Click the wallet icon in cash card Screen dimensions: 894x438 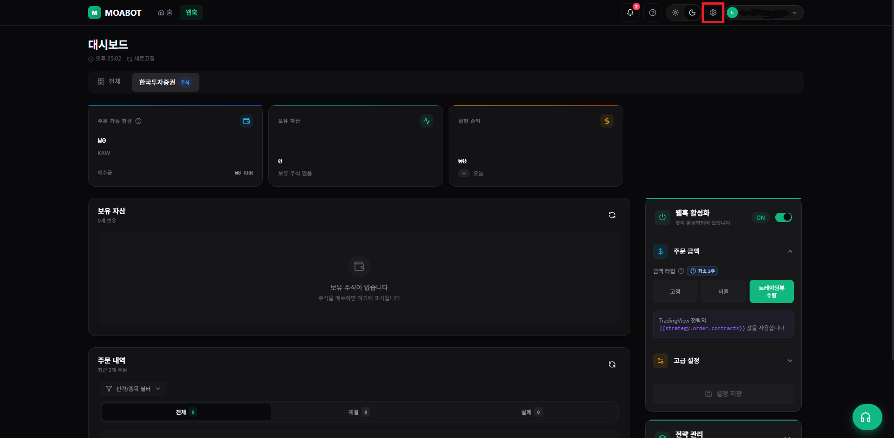click(246, 121)
